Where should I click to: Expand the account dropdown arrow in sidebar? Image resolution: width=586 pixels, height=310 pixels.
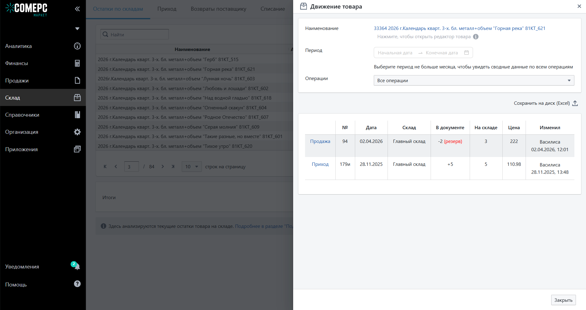tap(77, 29)
